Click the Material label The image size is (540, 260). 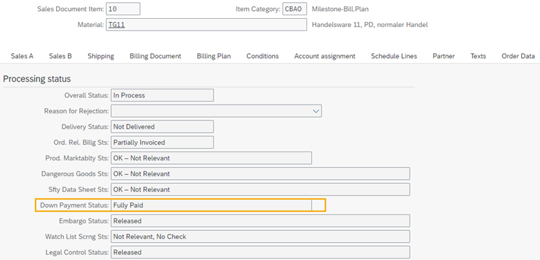point(91,25)
